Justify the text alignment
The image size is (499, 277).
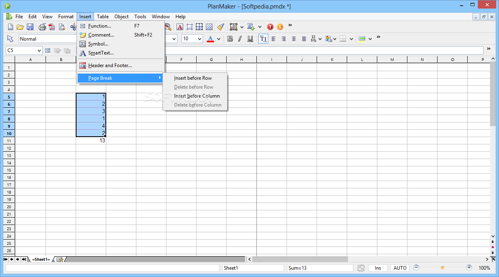click(x=304, y=39)
